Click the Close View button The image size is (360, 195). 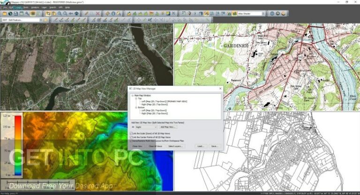tap(137, 146)
